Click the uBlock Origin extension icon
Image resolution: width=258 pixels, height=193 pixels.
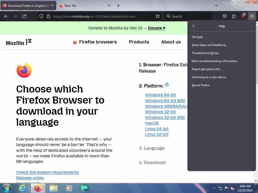(243, 16)
